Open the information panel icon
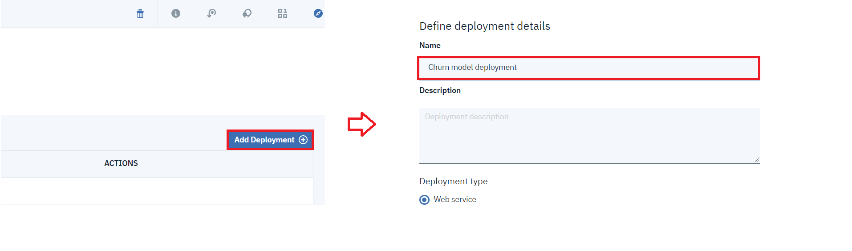 pyautogui.click(x=176, y=13)
